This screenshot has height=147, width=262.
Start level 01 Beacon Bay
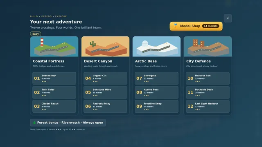(x=54, y=78)
